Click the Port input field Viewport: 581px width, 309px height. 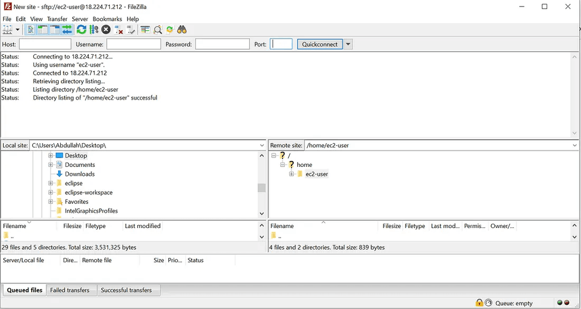(281, 44)
